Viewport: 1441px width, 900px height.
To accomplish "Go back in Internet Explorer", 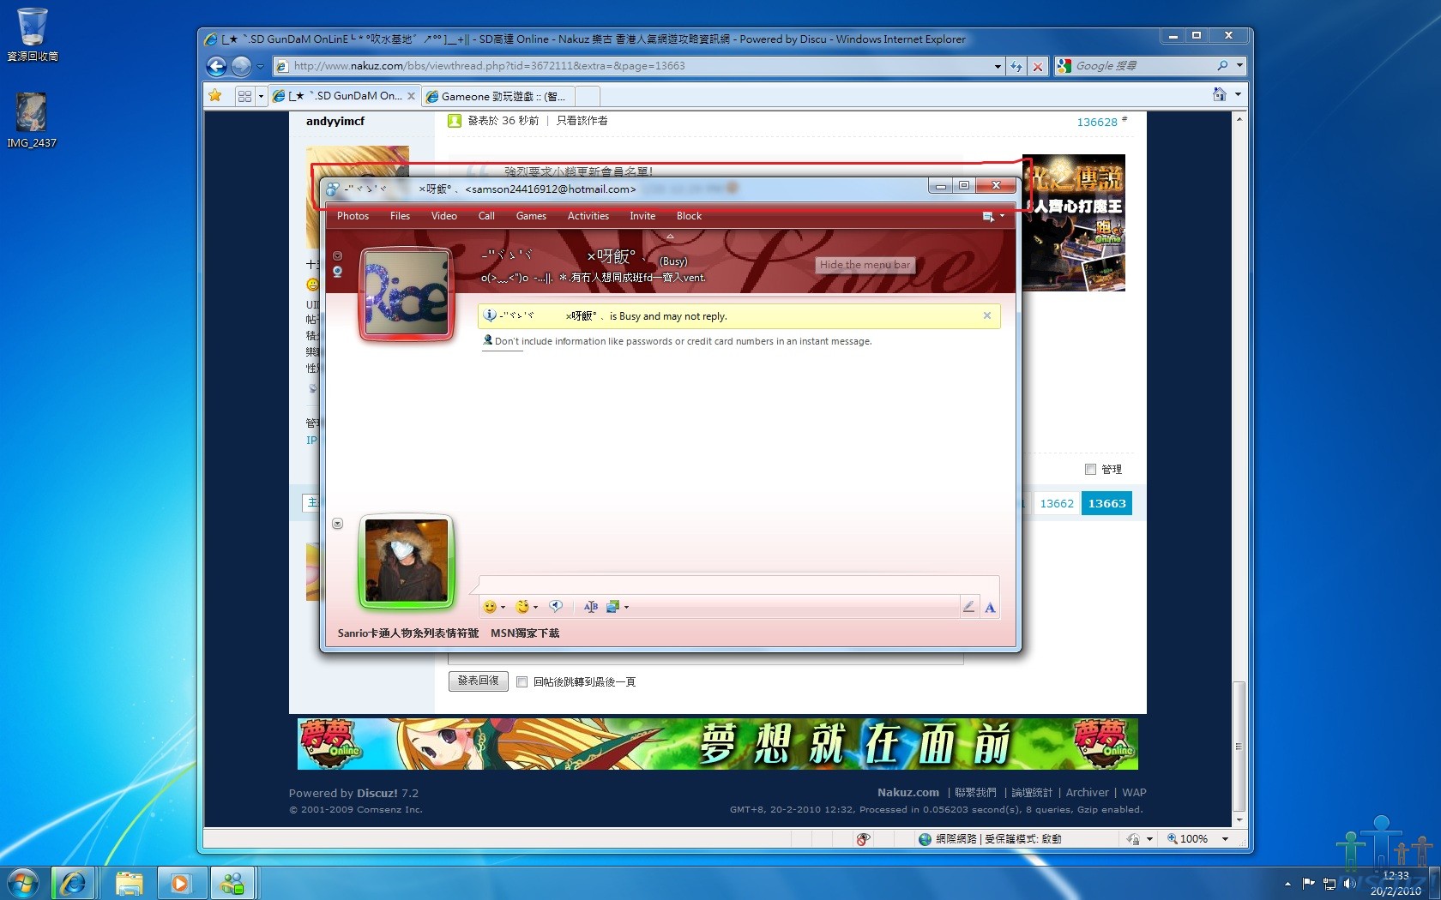I will [217, 66].
